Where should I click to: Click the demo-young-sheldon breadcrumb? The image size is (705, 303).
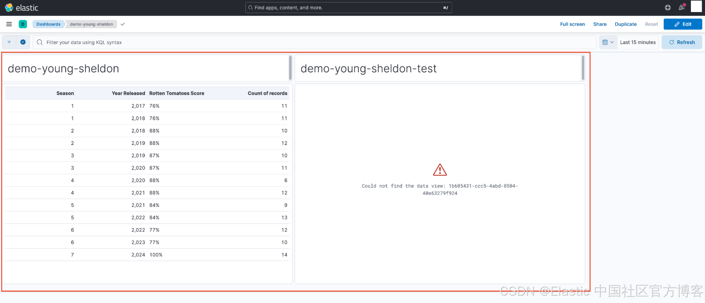(x=91, y=24)
